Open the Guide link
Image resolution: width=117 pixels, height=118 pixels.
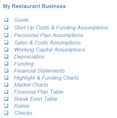point(21,20)
